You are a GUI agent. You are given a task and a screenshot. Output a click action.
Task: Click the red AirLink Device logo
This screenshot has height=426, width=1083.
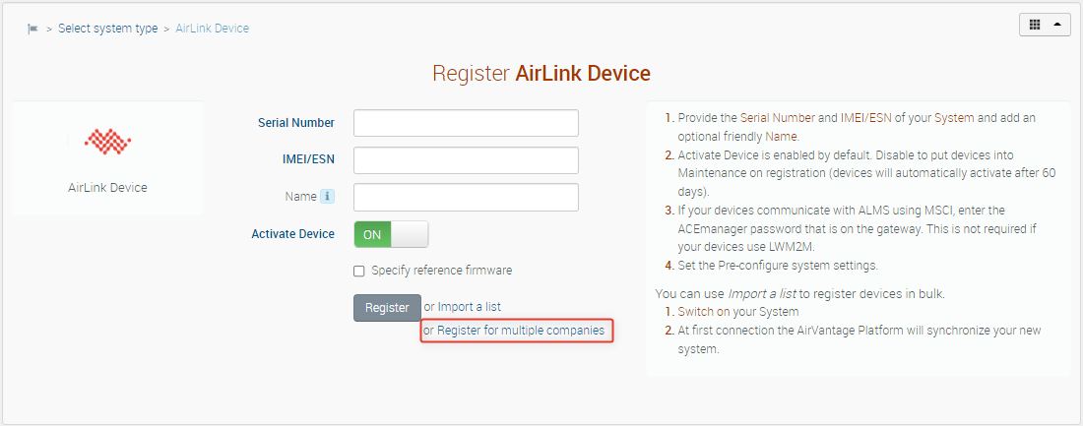click(107, 144)
